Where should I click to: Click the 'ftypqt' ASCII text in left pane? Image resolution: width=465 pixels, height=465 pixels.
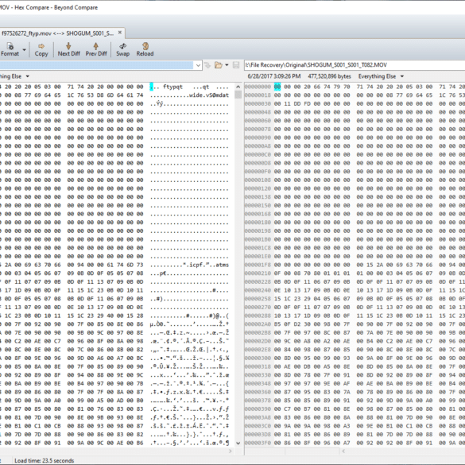click(172, 87)
